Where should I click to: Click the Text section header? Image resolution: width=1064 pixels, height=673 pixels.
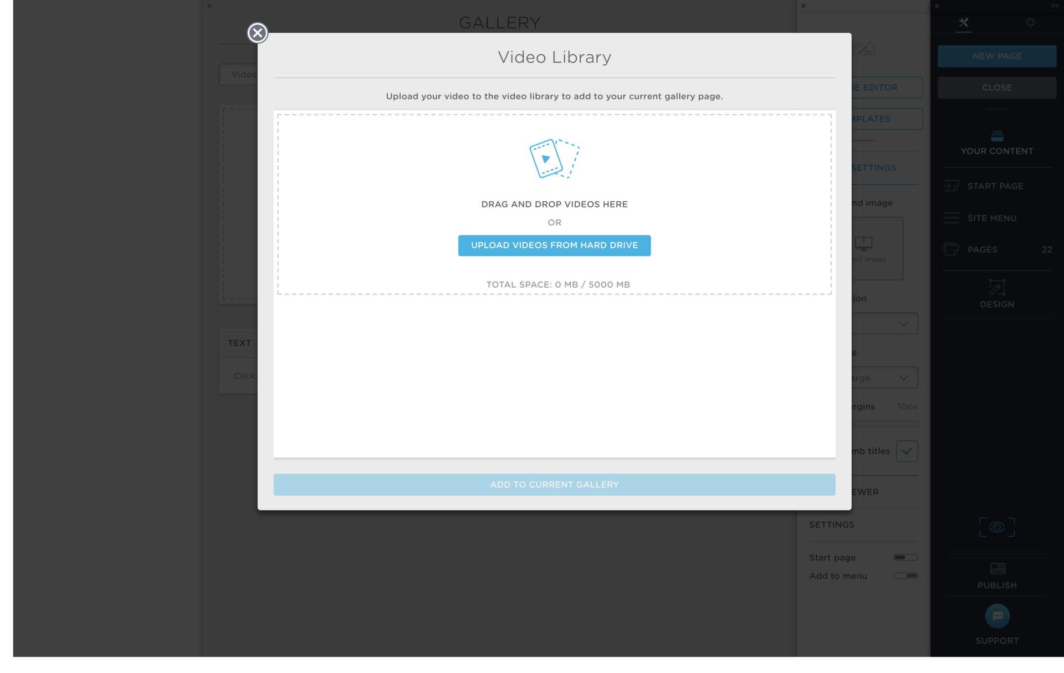coord(239,343)
